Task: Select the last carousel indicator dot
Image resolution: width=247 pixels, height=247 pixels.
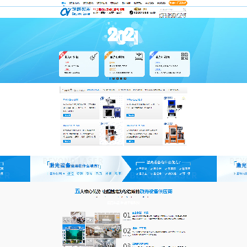Action: pyautogui.click(x=125, y=78)
